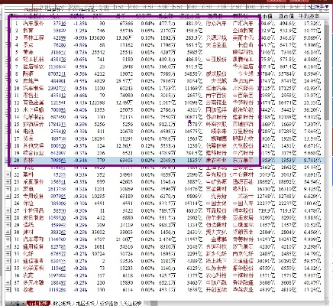The width and height of the screenshot is (333, 306).
Task: Expand row 24 家电 sector
Action: [x=8, y=189]
